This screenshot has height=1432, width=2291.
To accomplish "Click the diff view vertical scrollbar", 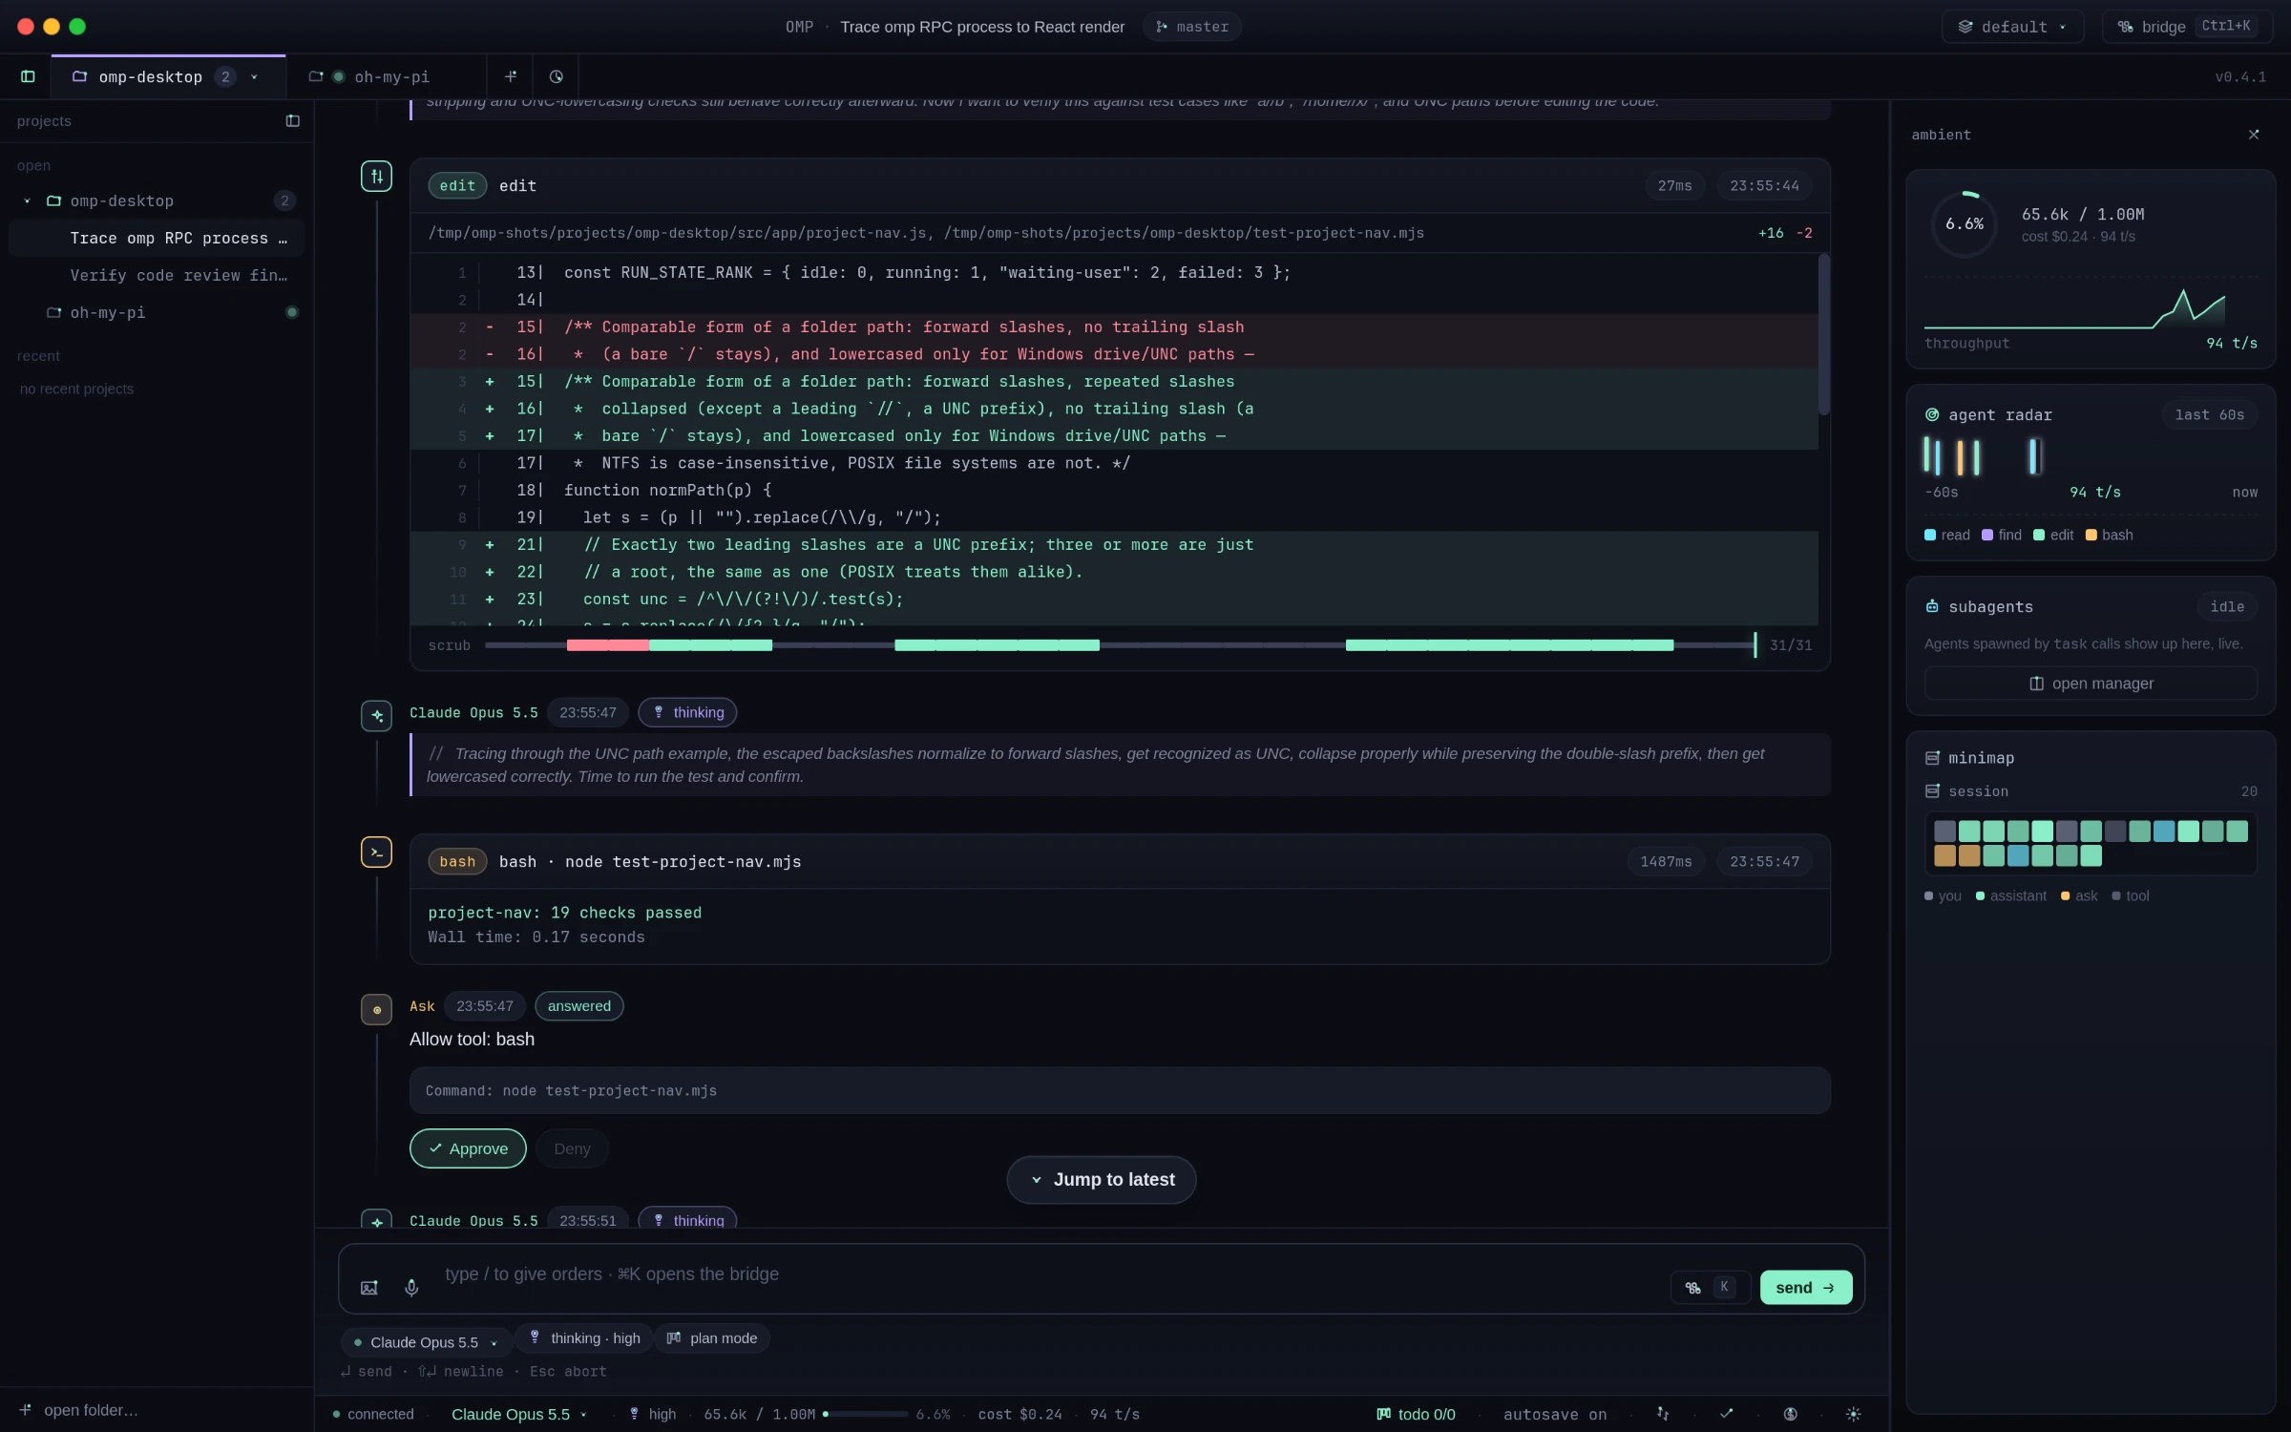I will [1824, 334].
